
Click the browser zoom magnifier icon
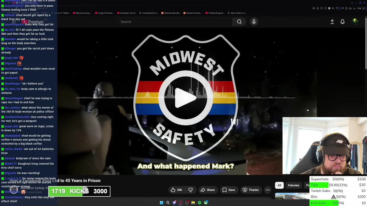click(x=314, y=8)
